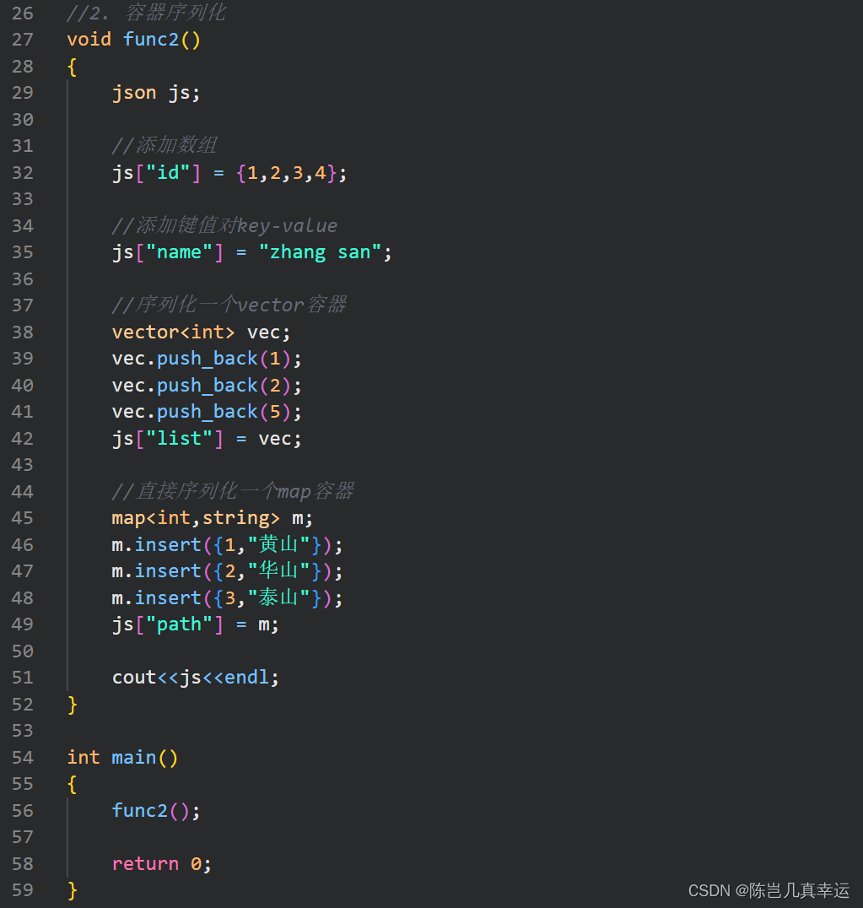
Task: Click the "id" key string on line 32
Action: [x=168, y=172]
